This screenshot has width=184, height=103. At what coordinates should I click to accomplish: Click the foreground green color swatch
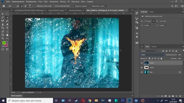[4, 43]
